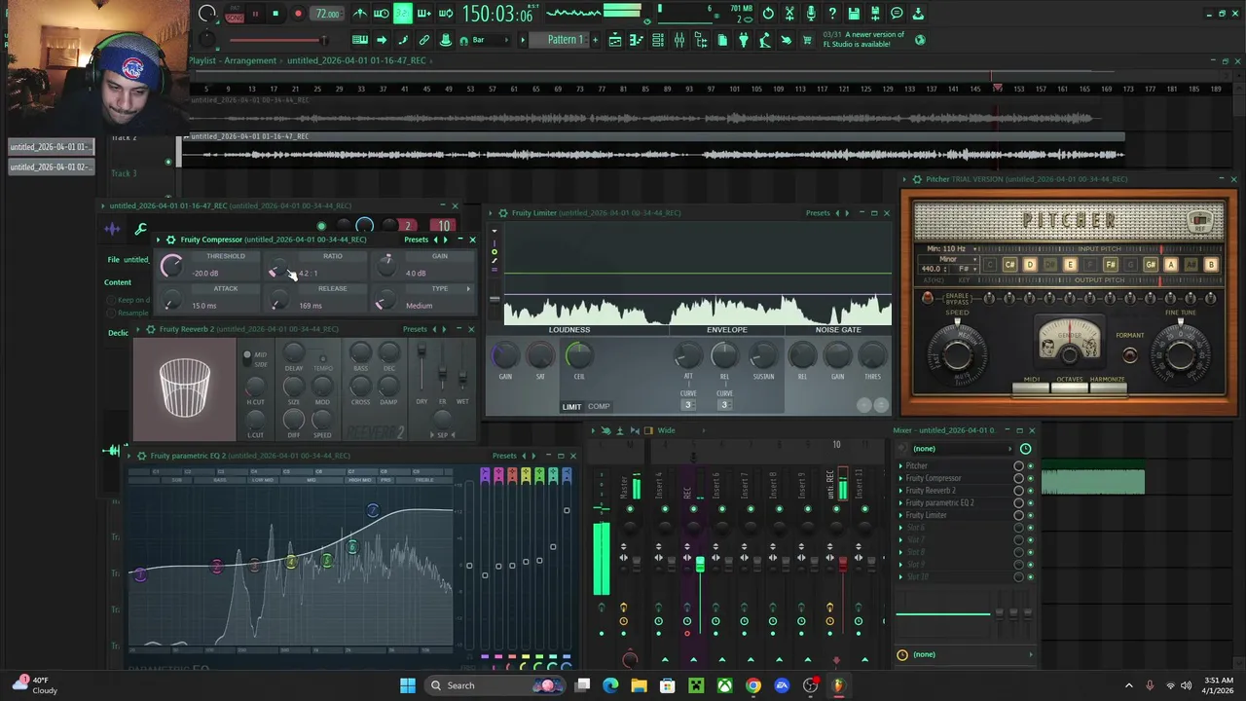
Task: Select COMP mode in Fruity Limiter
Action: [x=599, y=407]
